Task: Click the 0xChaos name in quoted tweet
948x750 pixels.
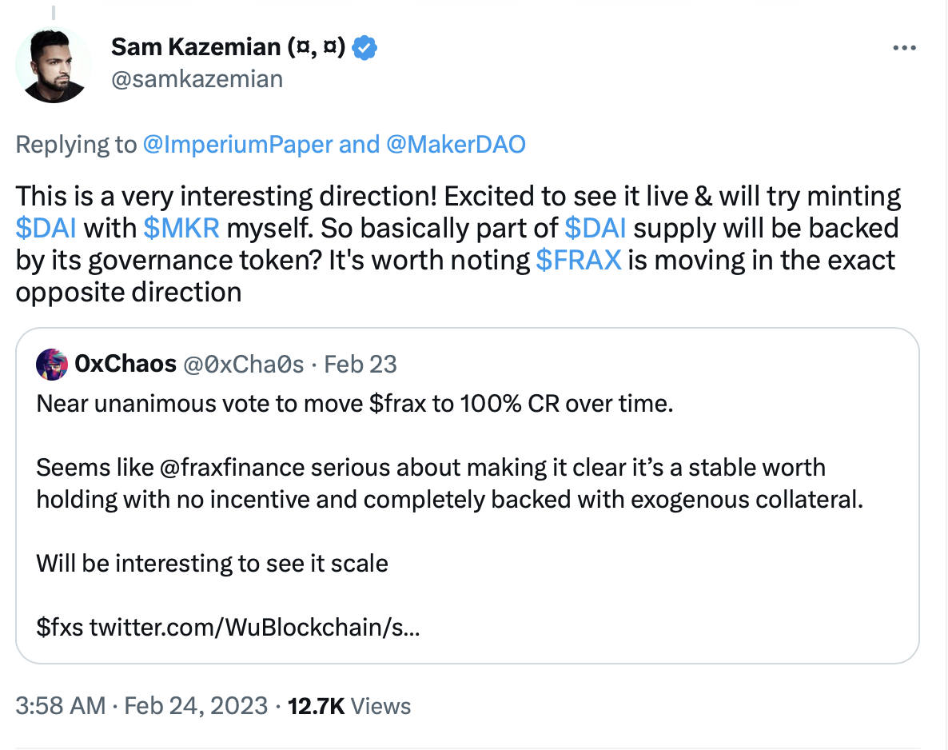Action: click(125, 365)
